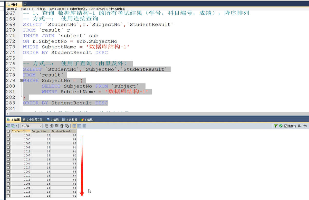This screenshot has width=309, height=200.
Task: Check the row checkbox for StudentNo 1003
Action: click(8, 143)
